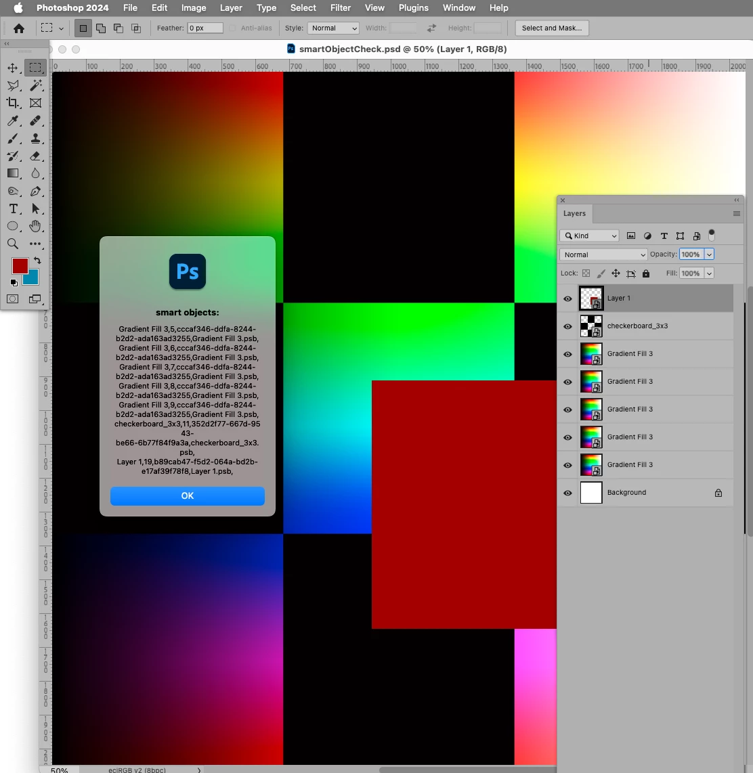753x773 pixels.
Task: Lock transparent pixels
Action: coord(586,273)
